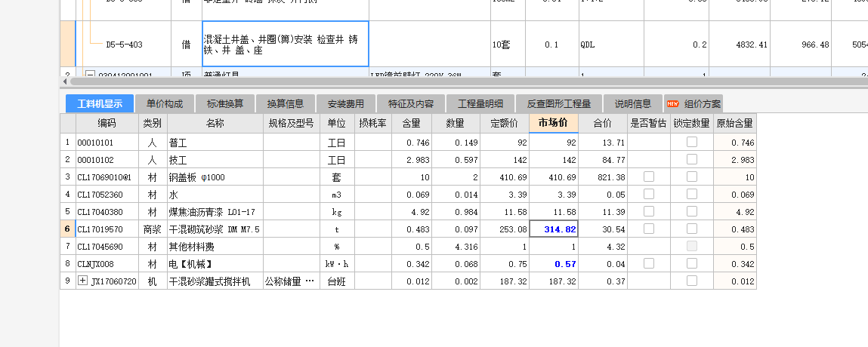Image resolution: width=868 pixels, height=347 pixels.
Task: Select code cell CL17069010@1
Action: 107,177
